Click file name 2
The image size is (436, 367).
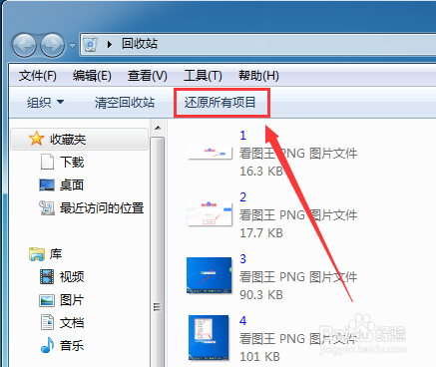pos(243,197)
